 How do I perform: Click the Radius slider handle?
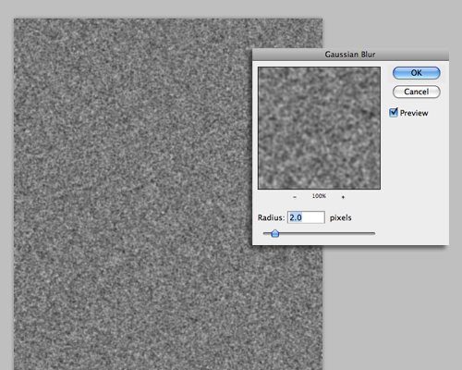click(x=275, y=233)
